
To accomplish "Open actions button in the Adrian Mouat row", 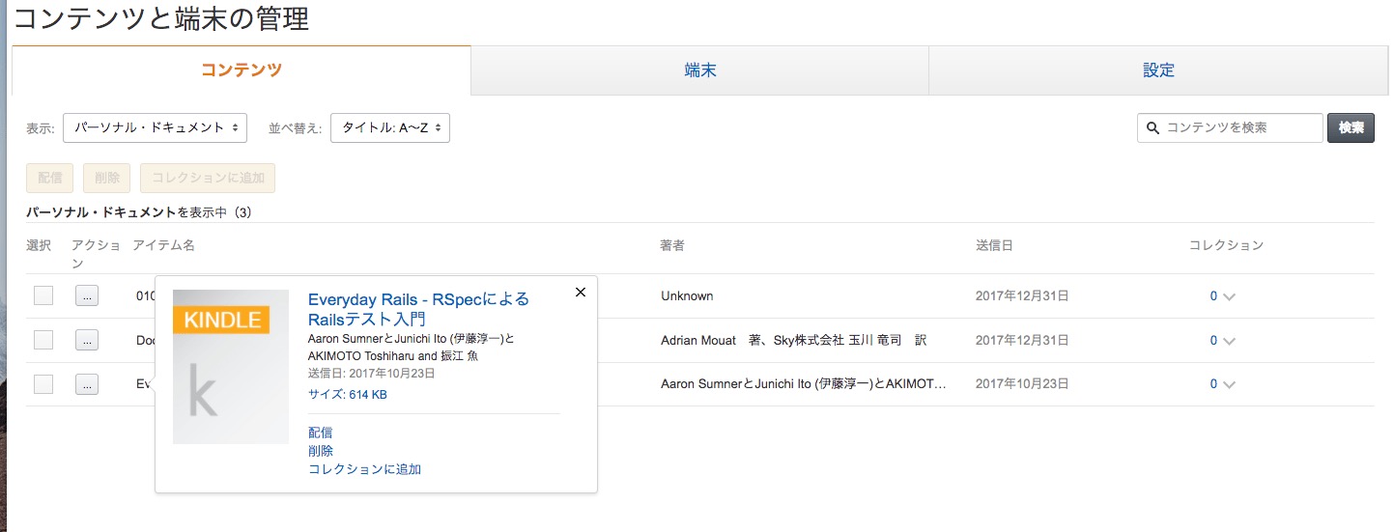I will point(87,340).
